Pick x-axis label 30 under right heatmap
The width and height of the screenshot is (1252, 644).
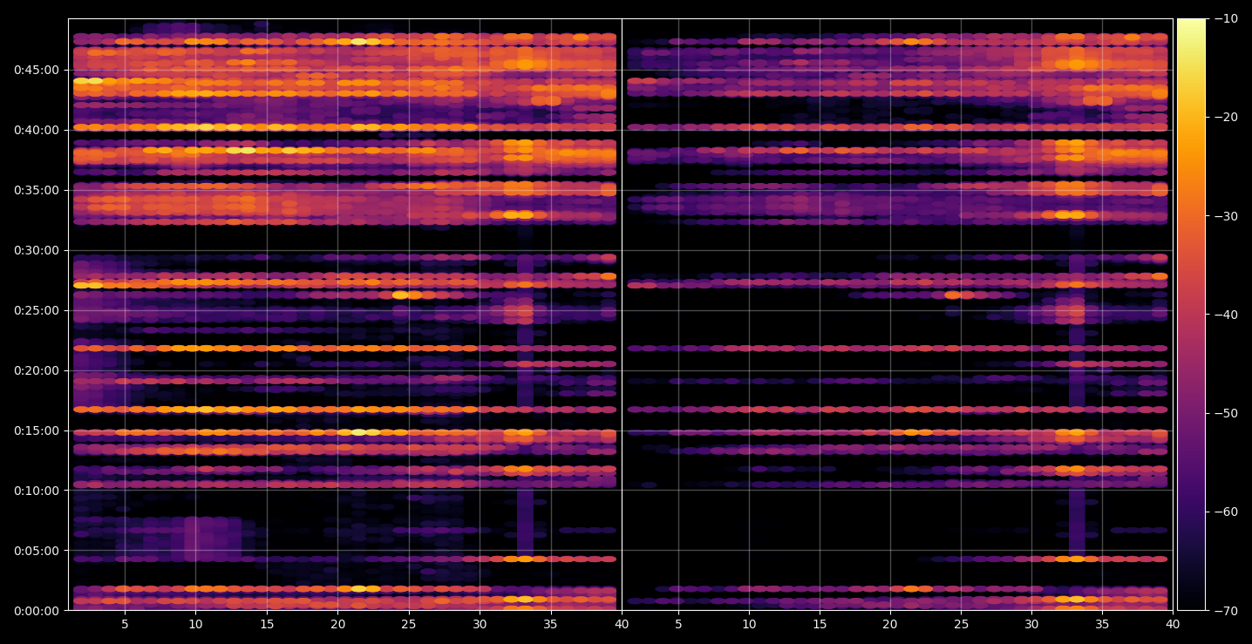click(x=1031, y=624)
